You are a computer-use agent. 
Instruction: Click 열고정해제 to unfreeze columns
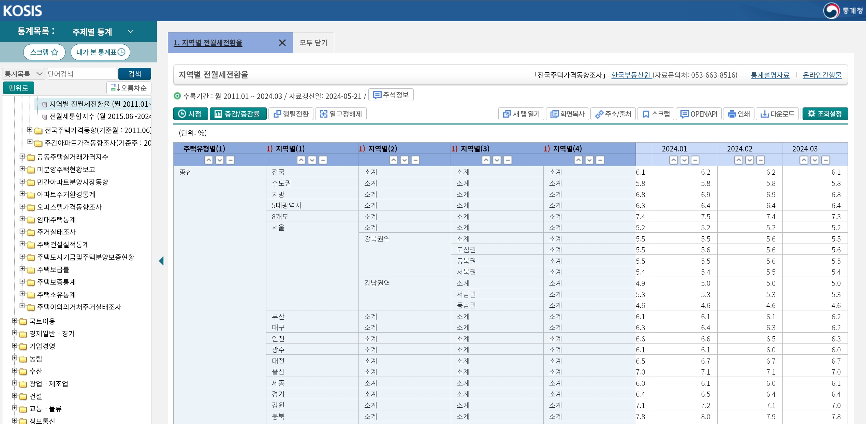point(340,114)
